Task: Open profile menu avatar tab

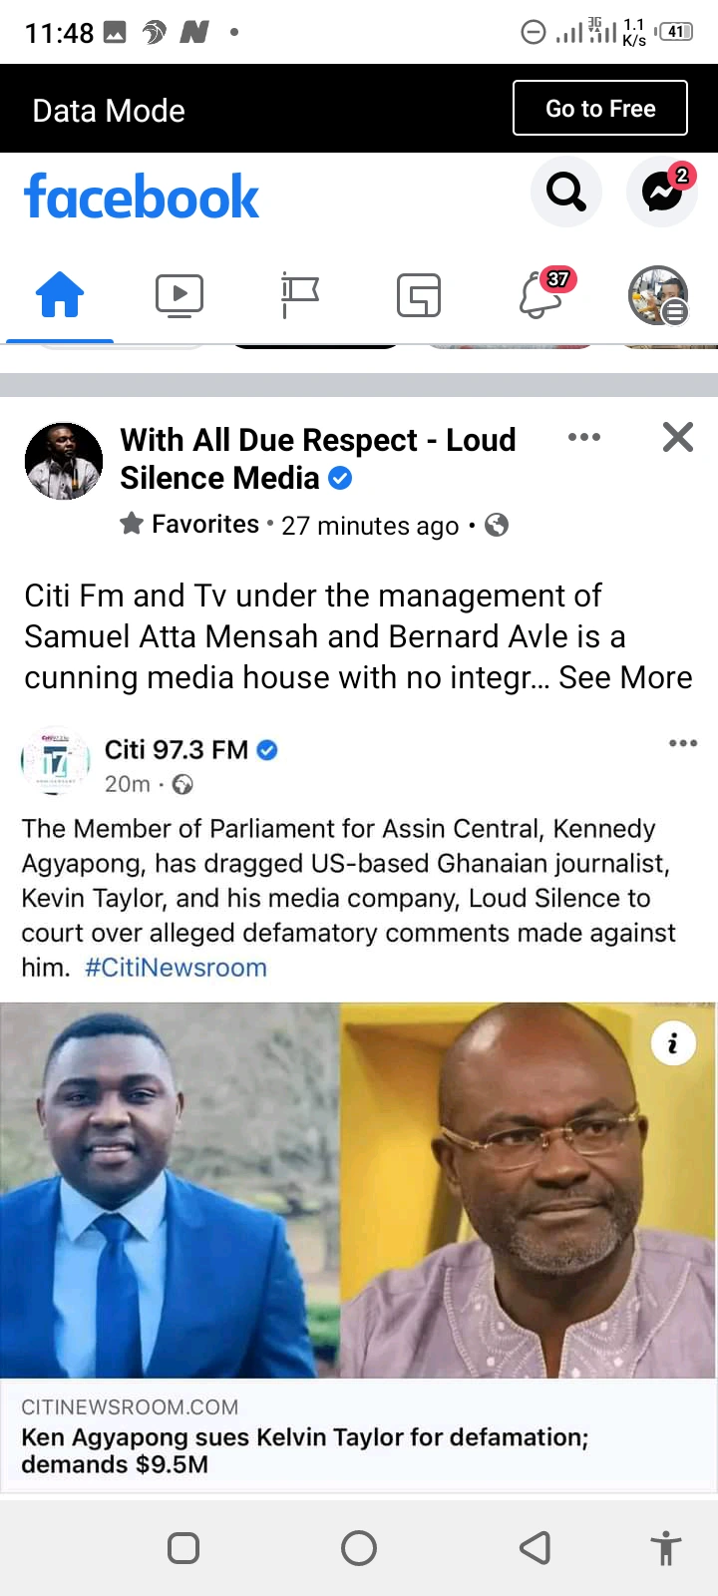Action: click(658, 295)
